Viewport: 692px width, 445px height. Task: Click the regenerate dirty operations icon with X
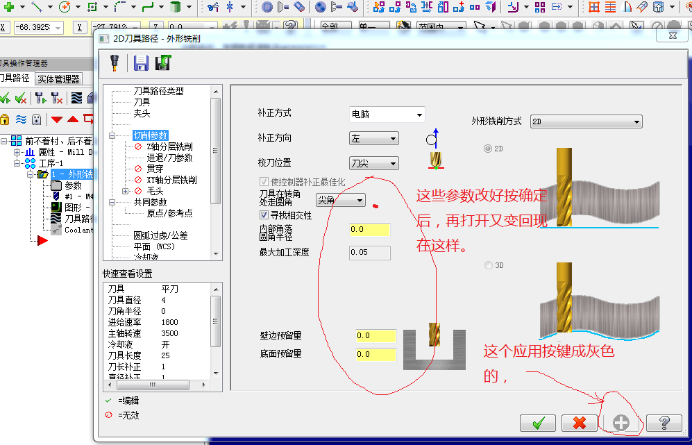56,98
